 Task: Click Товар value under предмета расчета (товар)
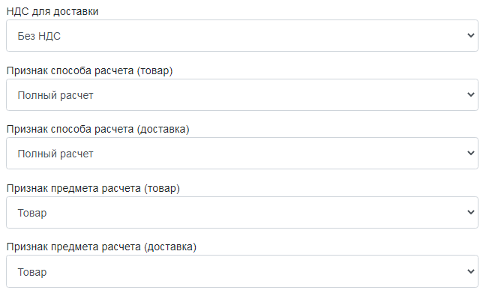[x=32, y=213]
